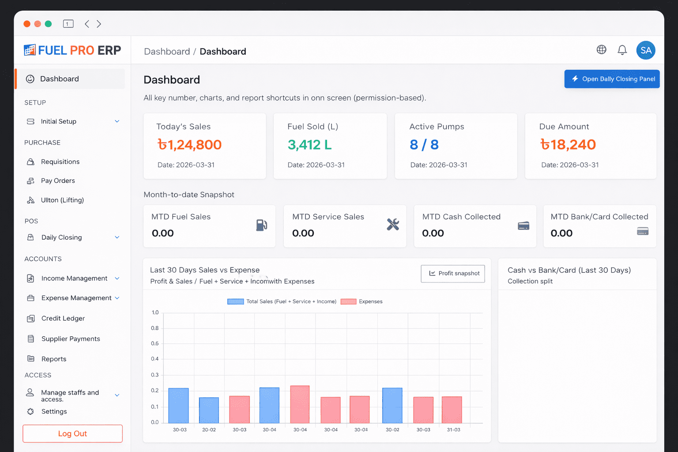Click the wrench tools icon in MTD Service Sales
The width and height of the screenshot is (678, 452).
(x=392, y=225)
